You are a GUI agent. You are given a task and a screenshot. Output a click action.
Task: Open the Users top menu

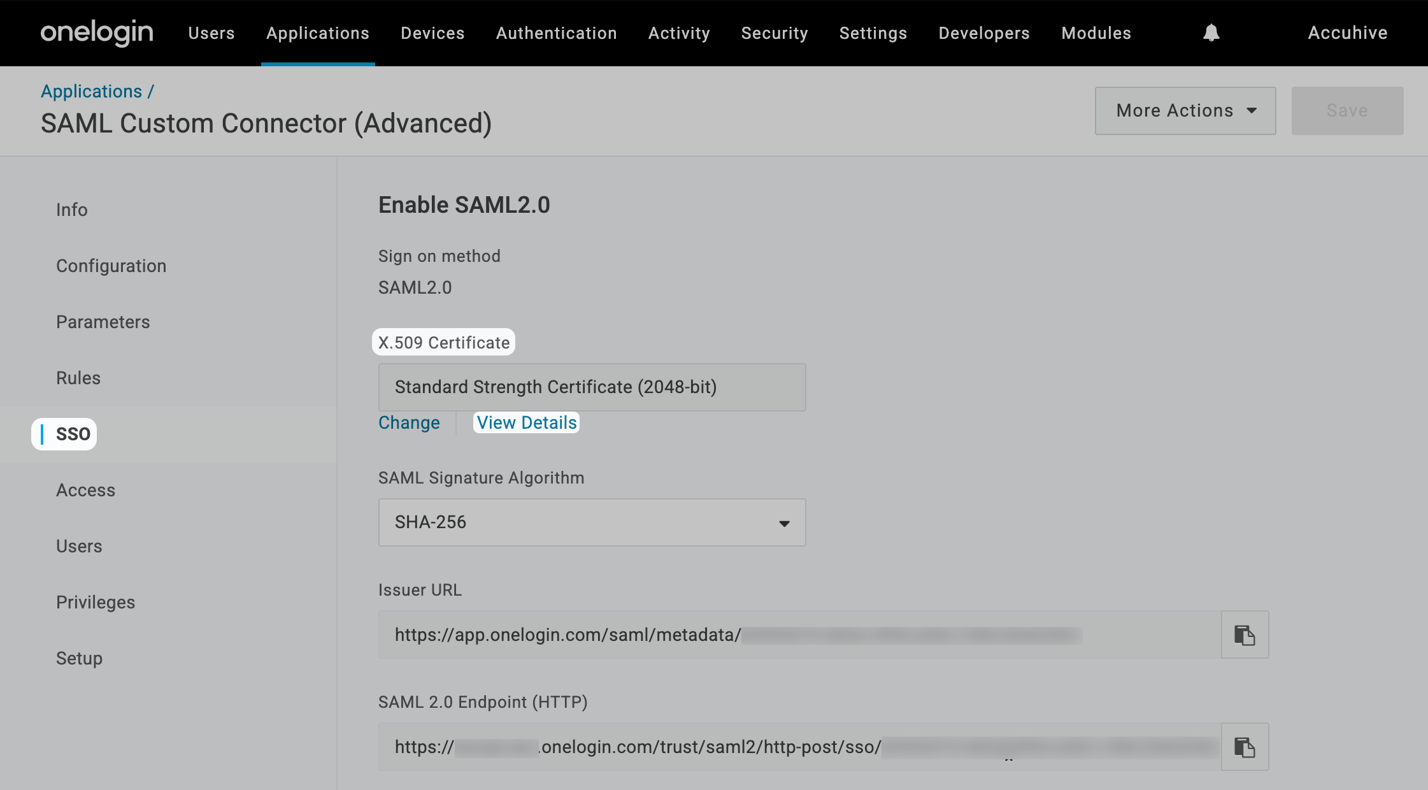point(211,33)
